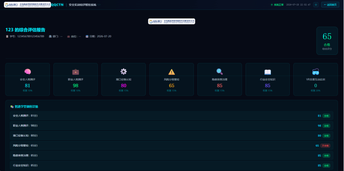Click the centered company logo above the report

pyautogui.click(x=172, y=21)
